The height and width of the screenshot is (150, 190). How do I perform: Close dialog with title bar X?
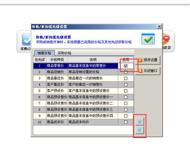click(159, 27)
